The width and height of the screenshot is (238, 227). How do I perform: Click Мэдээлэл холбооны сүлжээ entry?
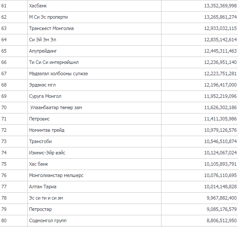click(x=59, y=73)
